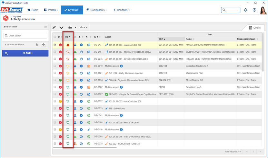Open the Portals dropdown menu

[x=51, y=10]
